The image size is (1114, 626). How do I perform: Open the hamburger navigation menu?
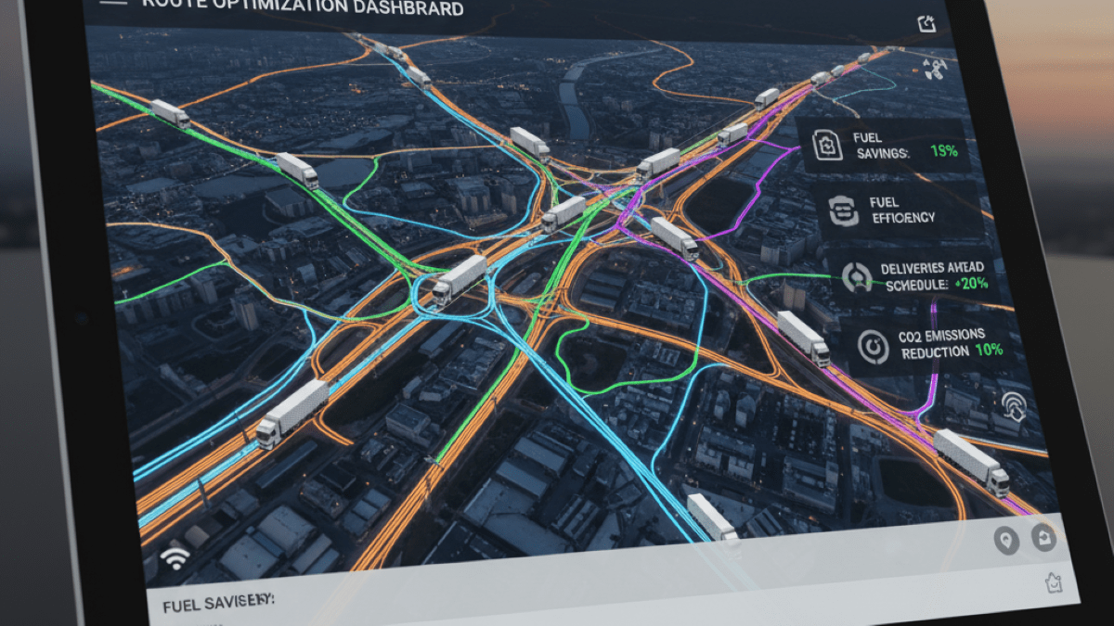pos(113,4)
